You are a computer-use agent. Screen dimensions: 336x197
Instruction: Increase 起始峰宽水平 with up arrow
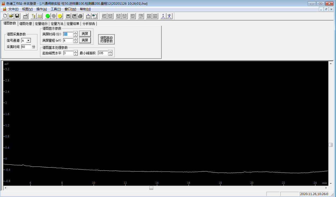(76, 52)
